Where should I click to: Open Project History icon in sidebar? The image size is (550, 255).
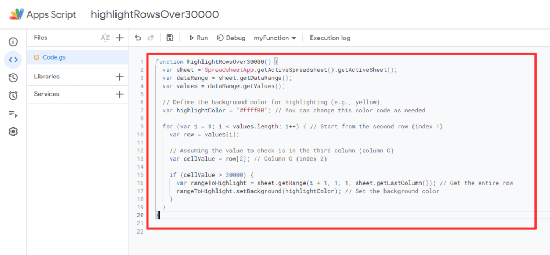13,78
